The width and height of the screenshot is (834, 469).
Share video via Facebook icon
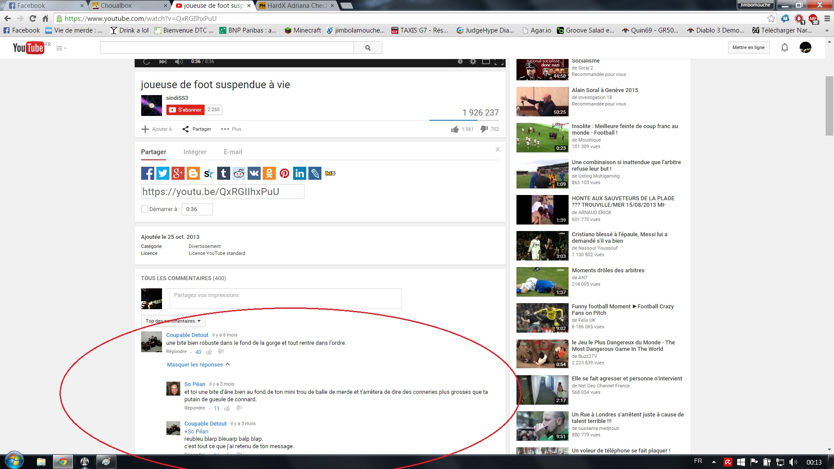point(147,174)
